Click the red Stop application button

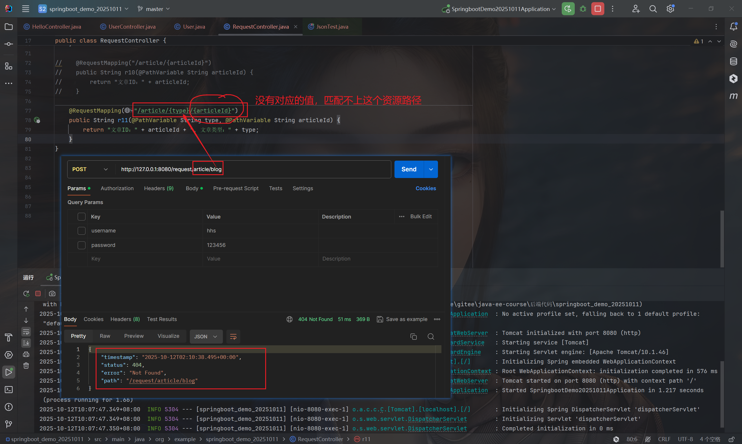597,9
